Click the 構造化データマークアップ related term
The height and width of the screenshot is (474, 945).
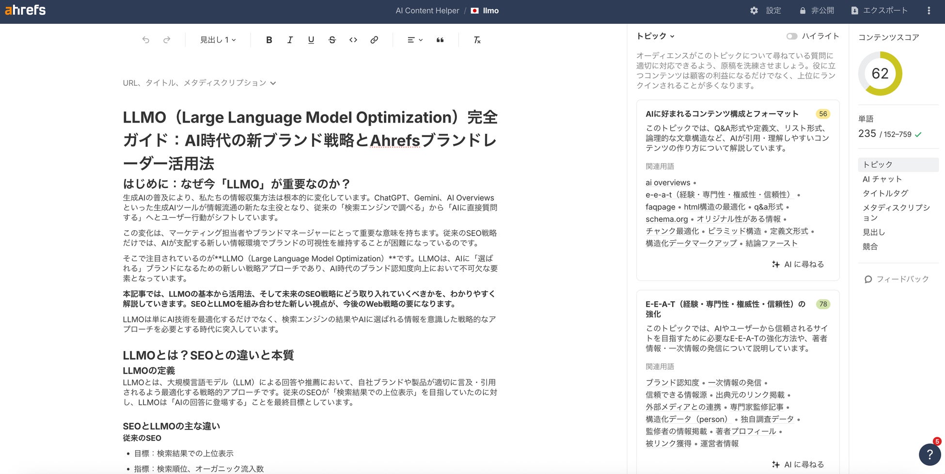pyautogui.click(x=691, y=243)
